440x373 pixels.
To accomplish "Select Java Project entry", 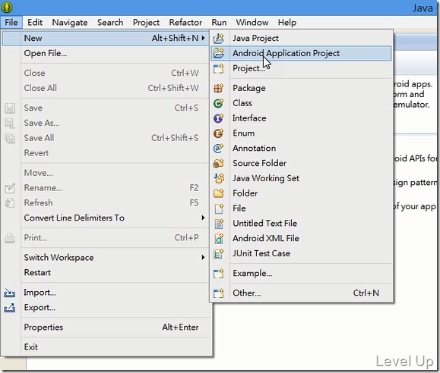I will [x=301, y=38].
